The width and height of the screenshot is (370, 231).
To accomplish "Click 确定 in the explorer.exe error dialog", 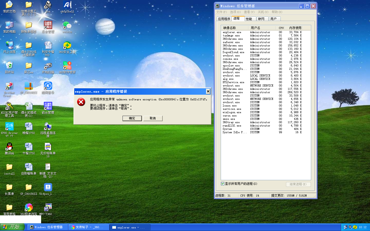I will (132, 118).
